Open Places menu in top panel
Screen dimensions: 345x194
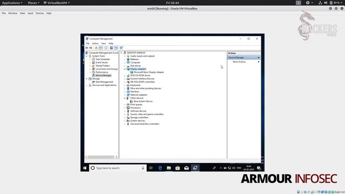coord(33,3)
